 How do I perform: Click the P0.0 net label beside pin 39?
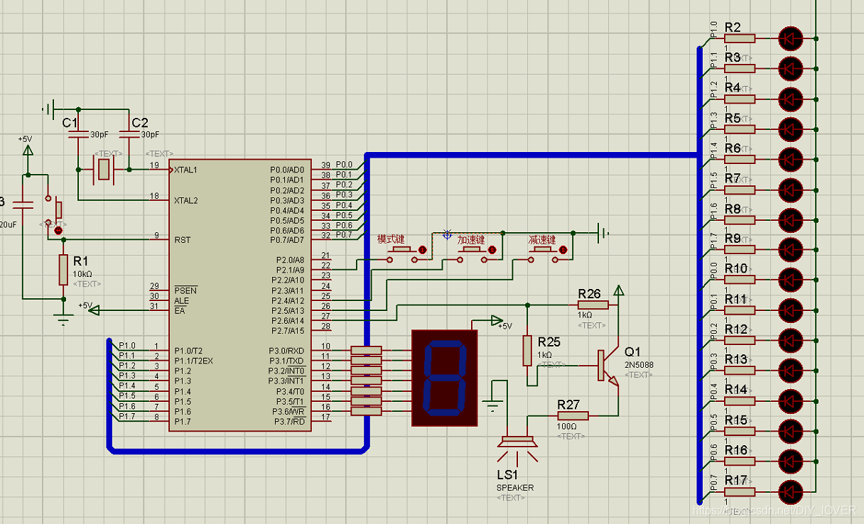[344, 165]
